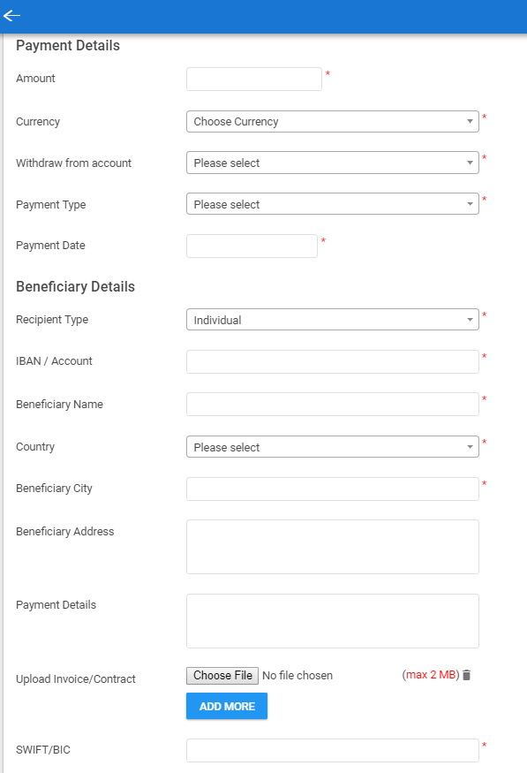
Task: Change Recipient Type from Individual
Action: coord(333,320)
